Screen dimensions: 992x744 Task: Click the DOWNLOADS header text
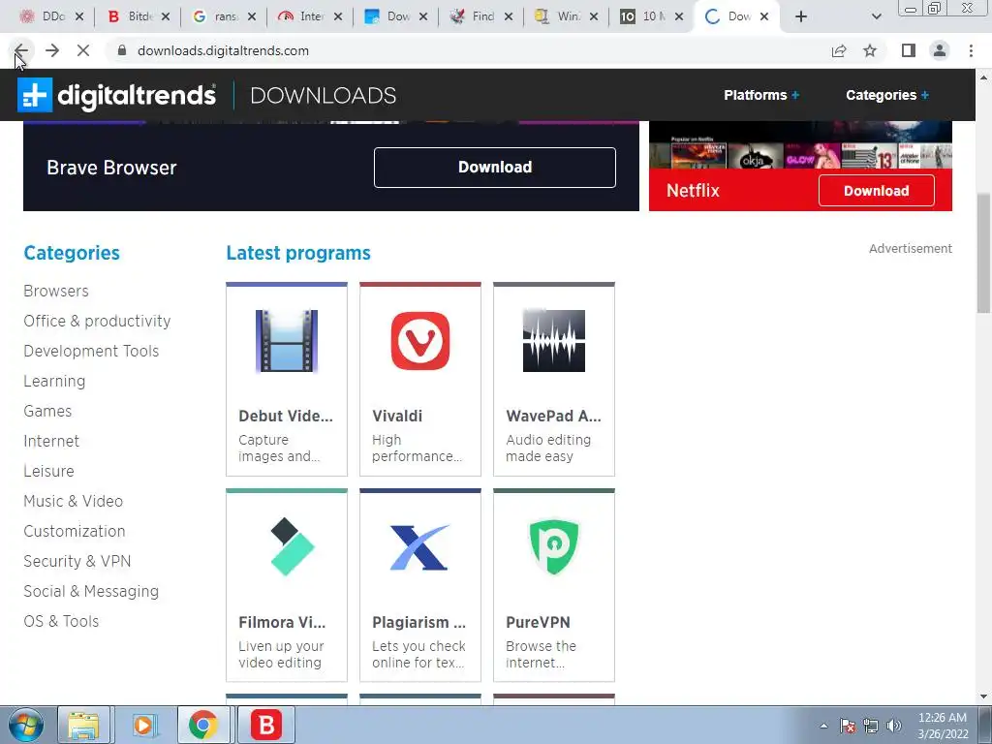click(x=324, y=96)
